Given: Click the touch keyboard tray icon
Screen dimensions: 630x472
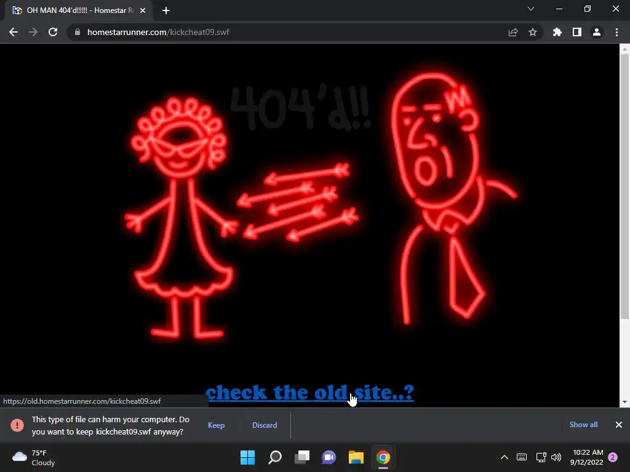Looking at the screenshot, I should 522,457.
